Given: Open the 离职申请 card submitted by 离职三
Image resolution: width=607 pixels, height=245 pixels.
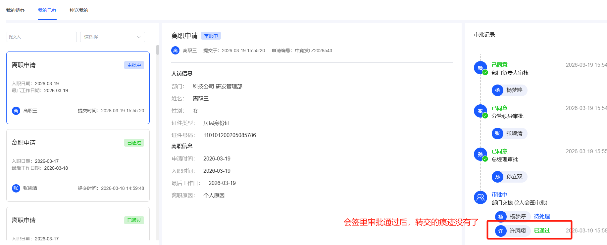Looking at the screenshot, I should click(x=78, y=88).
